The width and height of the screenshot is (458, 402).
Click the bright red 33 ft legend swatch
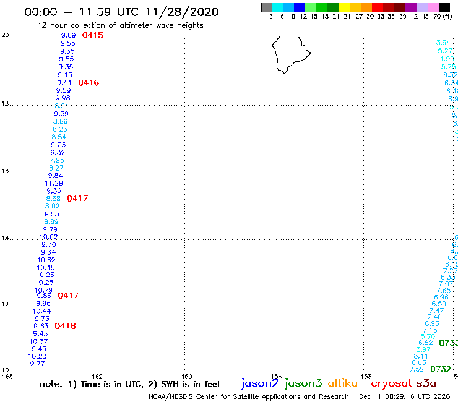(377, 7)
